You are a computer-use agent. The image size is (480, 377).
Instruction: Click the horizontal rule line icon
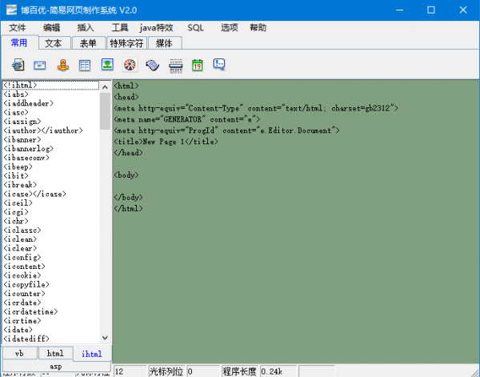174,65
